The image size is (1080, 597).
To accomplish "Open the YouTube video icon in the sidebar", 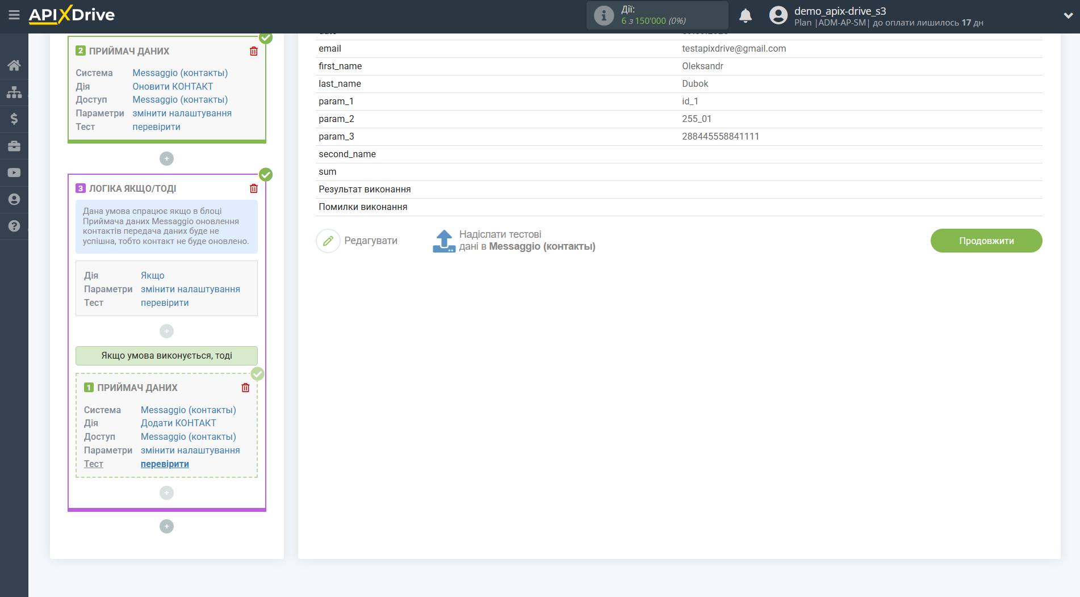I will point(14,173).
